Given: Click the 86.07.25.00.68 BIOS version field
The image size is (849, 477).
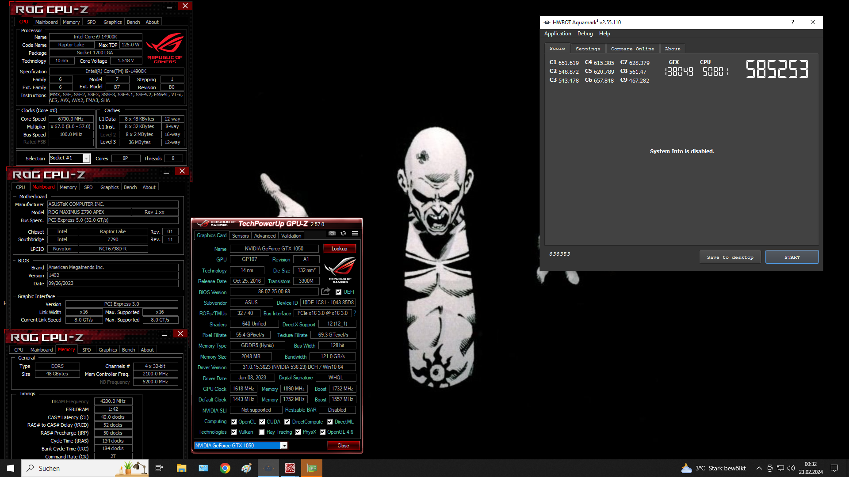Looking at the screenshot, I should click(x=274, y=291).
